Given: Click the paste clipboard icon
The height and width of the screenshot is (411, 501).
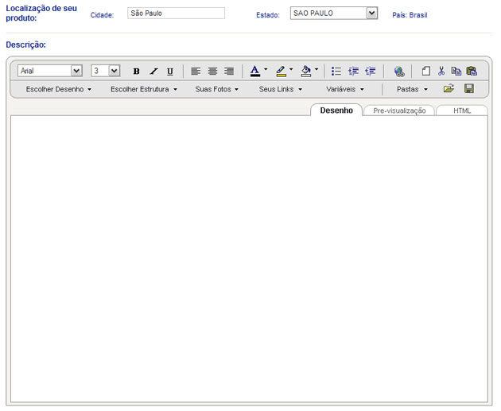Looking at the screenshot, I should 472,71.
